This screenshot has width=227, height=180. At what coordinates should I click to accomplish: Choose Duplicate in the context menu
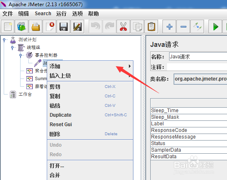pos(90,115)
